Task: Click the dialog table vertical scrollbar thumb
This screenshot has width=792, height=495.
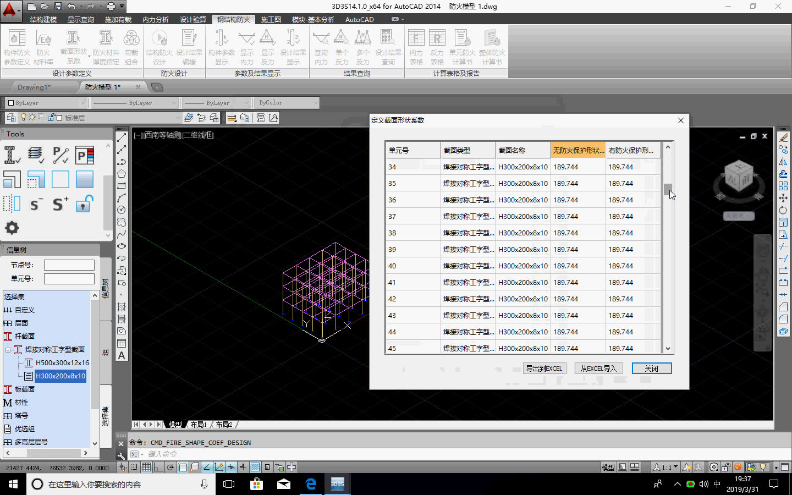Action: coord(668,190)
